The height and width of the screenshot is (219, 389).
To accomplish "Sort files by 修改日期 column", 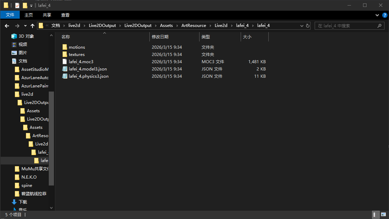I will coord(160,37).
